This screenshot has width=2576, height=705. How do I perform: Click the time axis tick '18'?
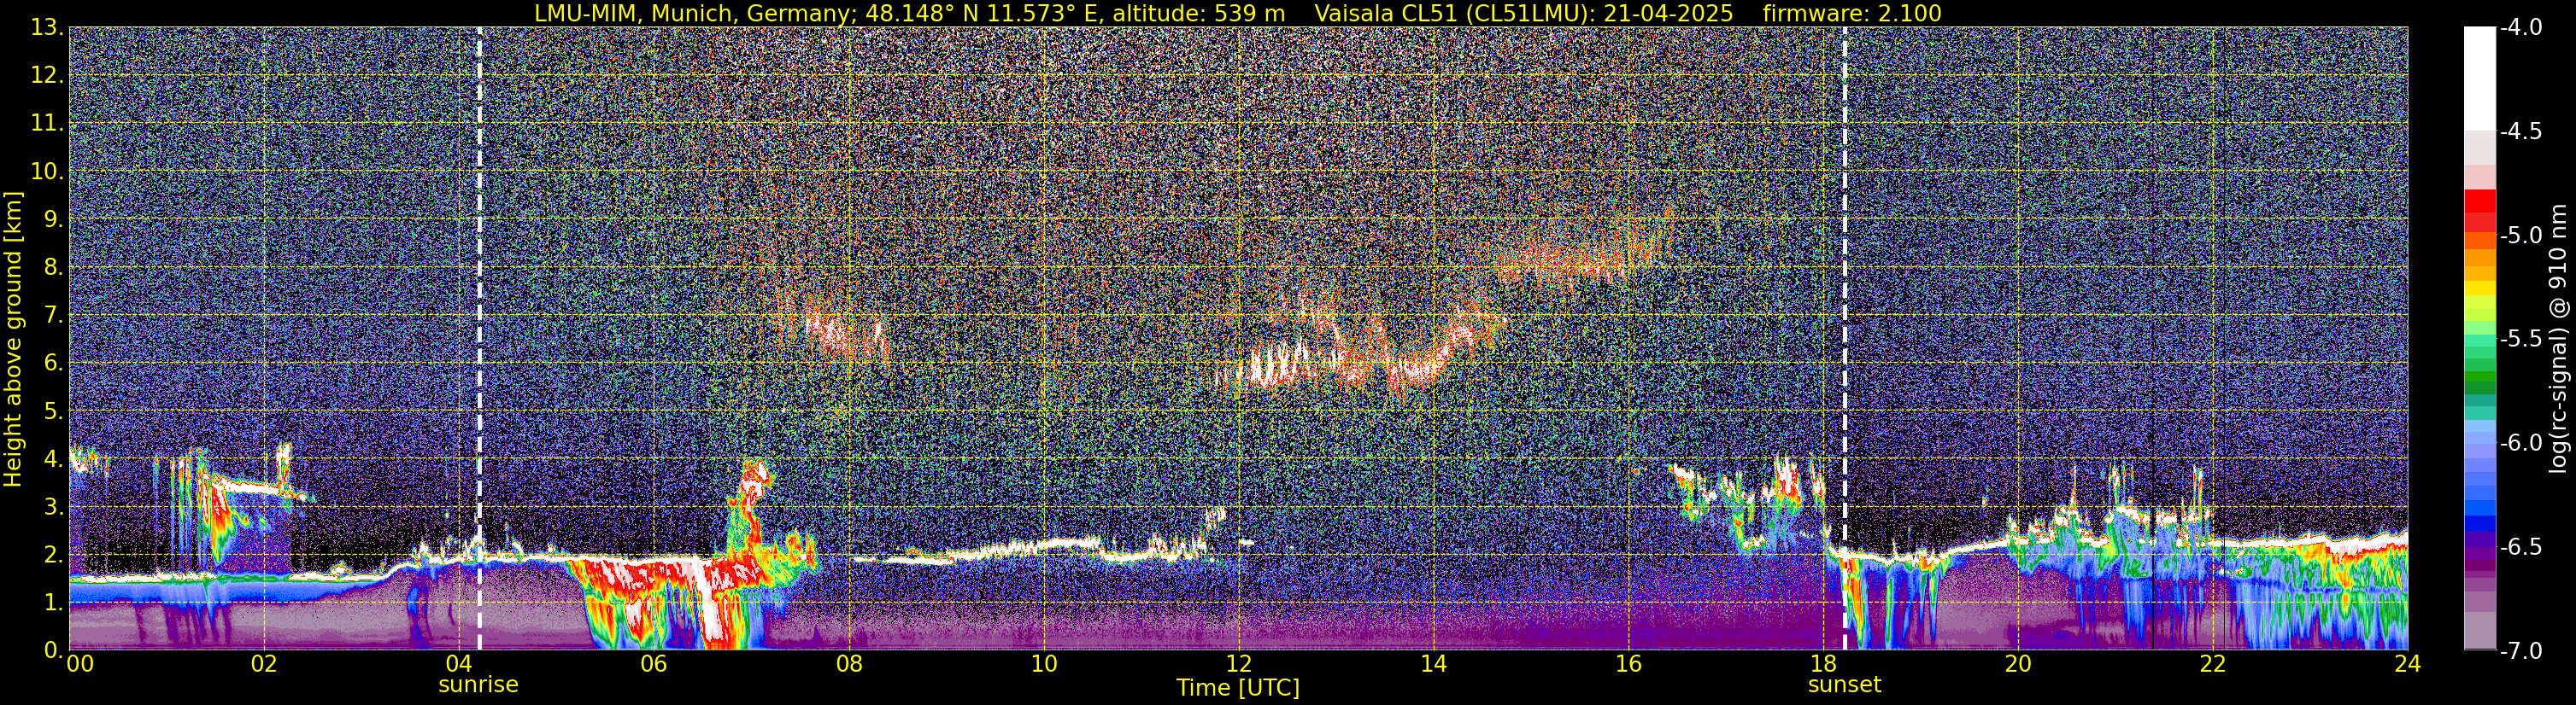pos(1823,664)
